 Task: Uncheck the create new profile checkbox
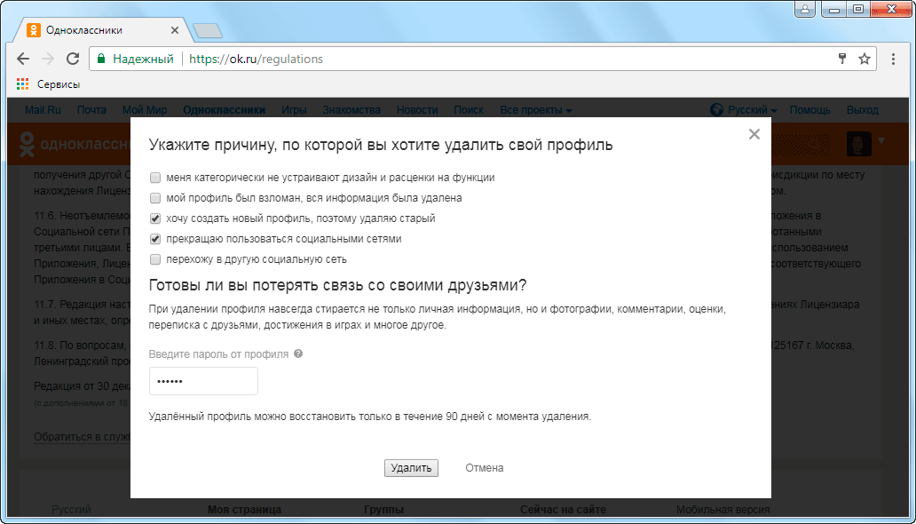pyautogui.click(x=155, y=218)
